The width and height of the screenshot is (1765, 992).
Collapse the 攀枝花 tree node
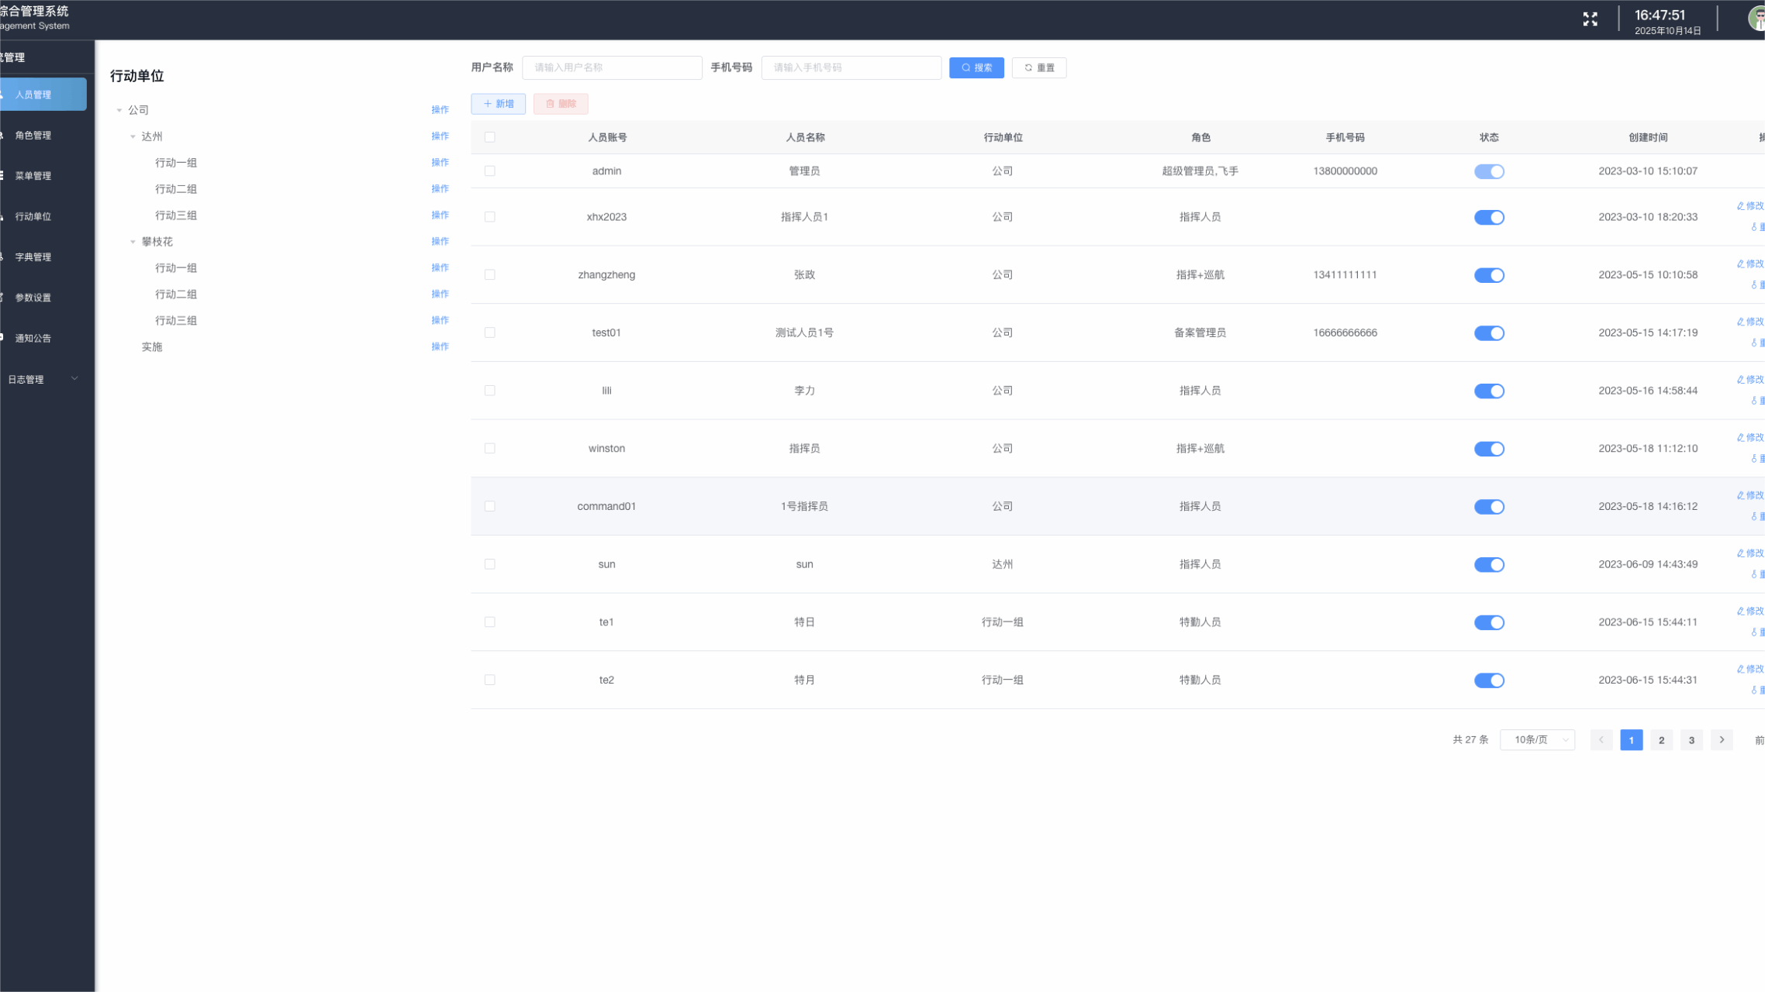[133, 242]
